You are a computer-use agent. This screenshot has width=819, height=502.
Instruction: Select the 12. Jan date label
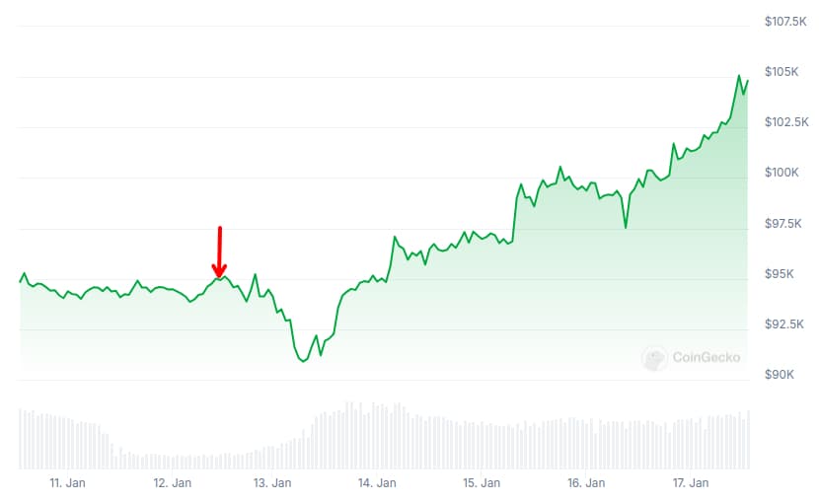(172, 483)
